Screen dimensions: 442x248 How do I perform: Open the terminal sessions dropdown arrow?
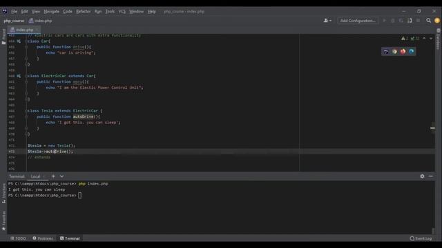[61, 176]
